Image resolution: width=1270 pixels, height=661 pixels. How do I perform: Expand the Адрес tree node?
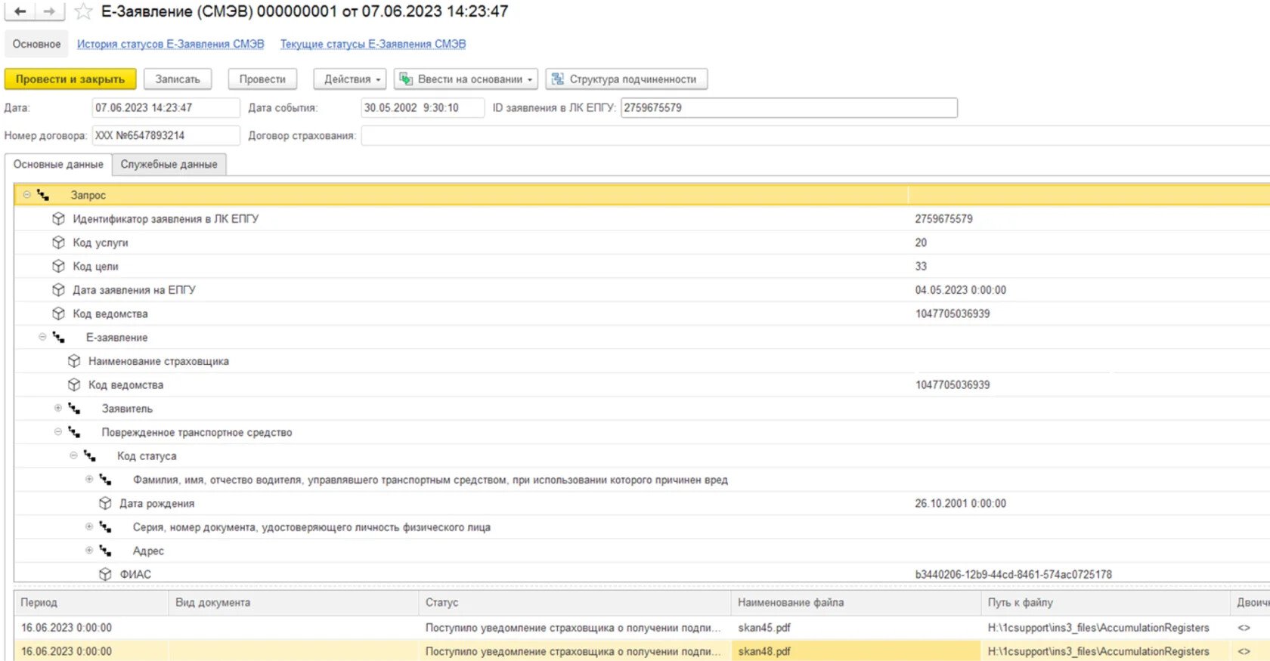[x=89, y=550]
